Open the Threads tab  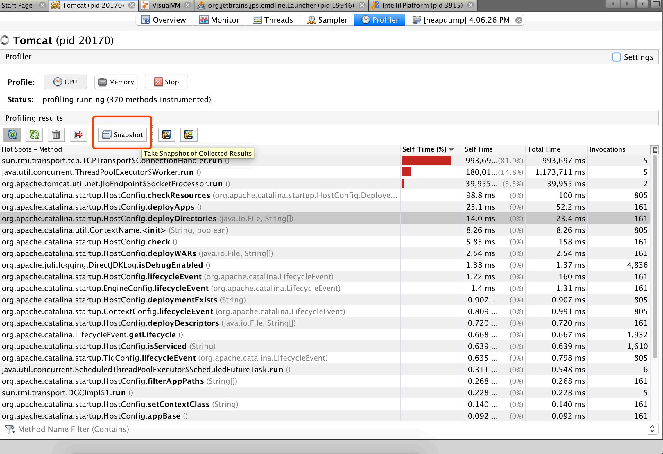(x=273, y=20)
